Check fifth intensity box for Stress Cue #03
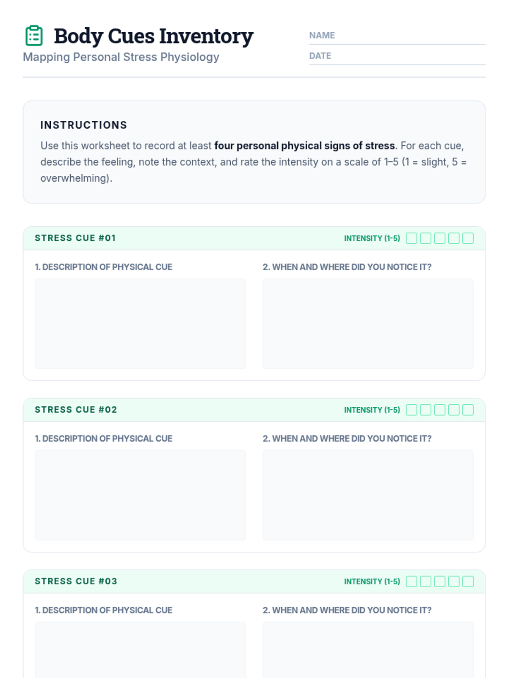Image resolution: width=508 pixels, height=678 pixels. tap(468, 581)
